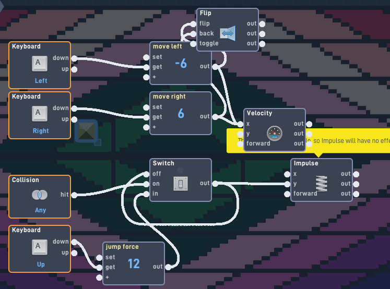Click the Impulse spring icon
The height and width of the screenshot is (289, 390).
click(x=322, y=184)
